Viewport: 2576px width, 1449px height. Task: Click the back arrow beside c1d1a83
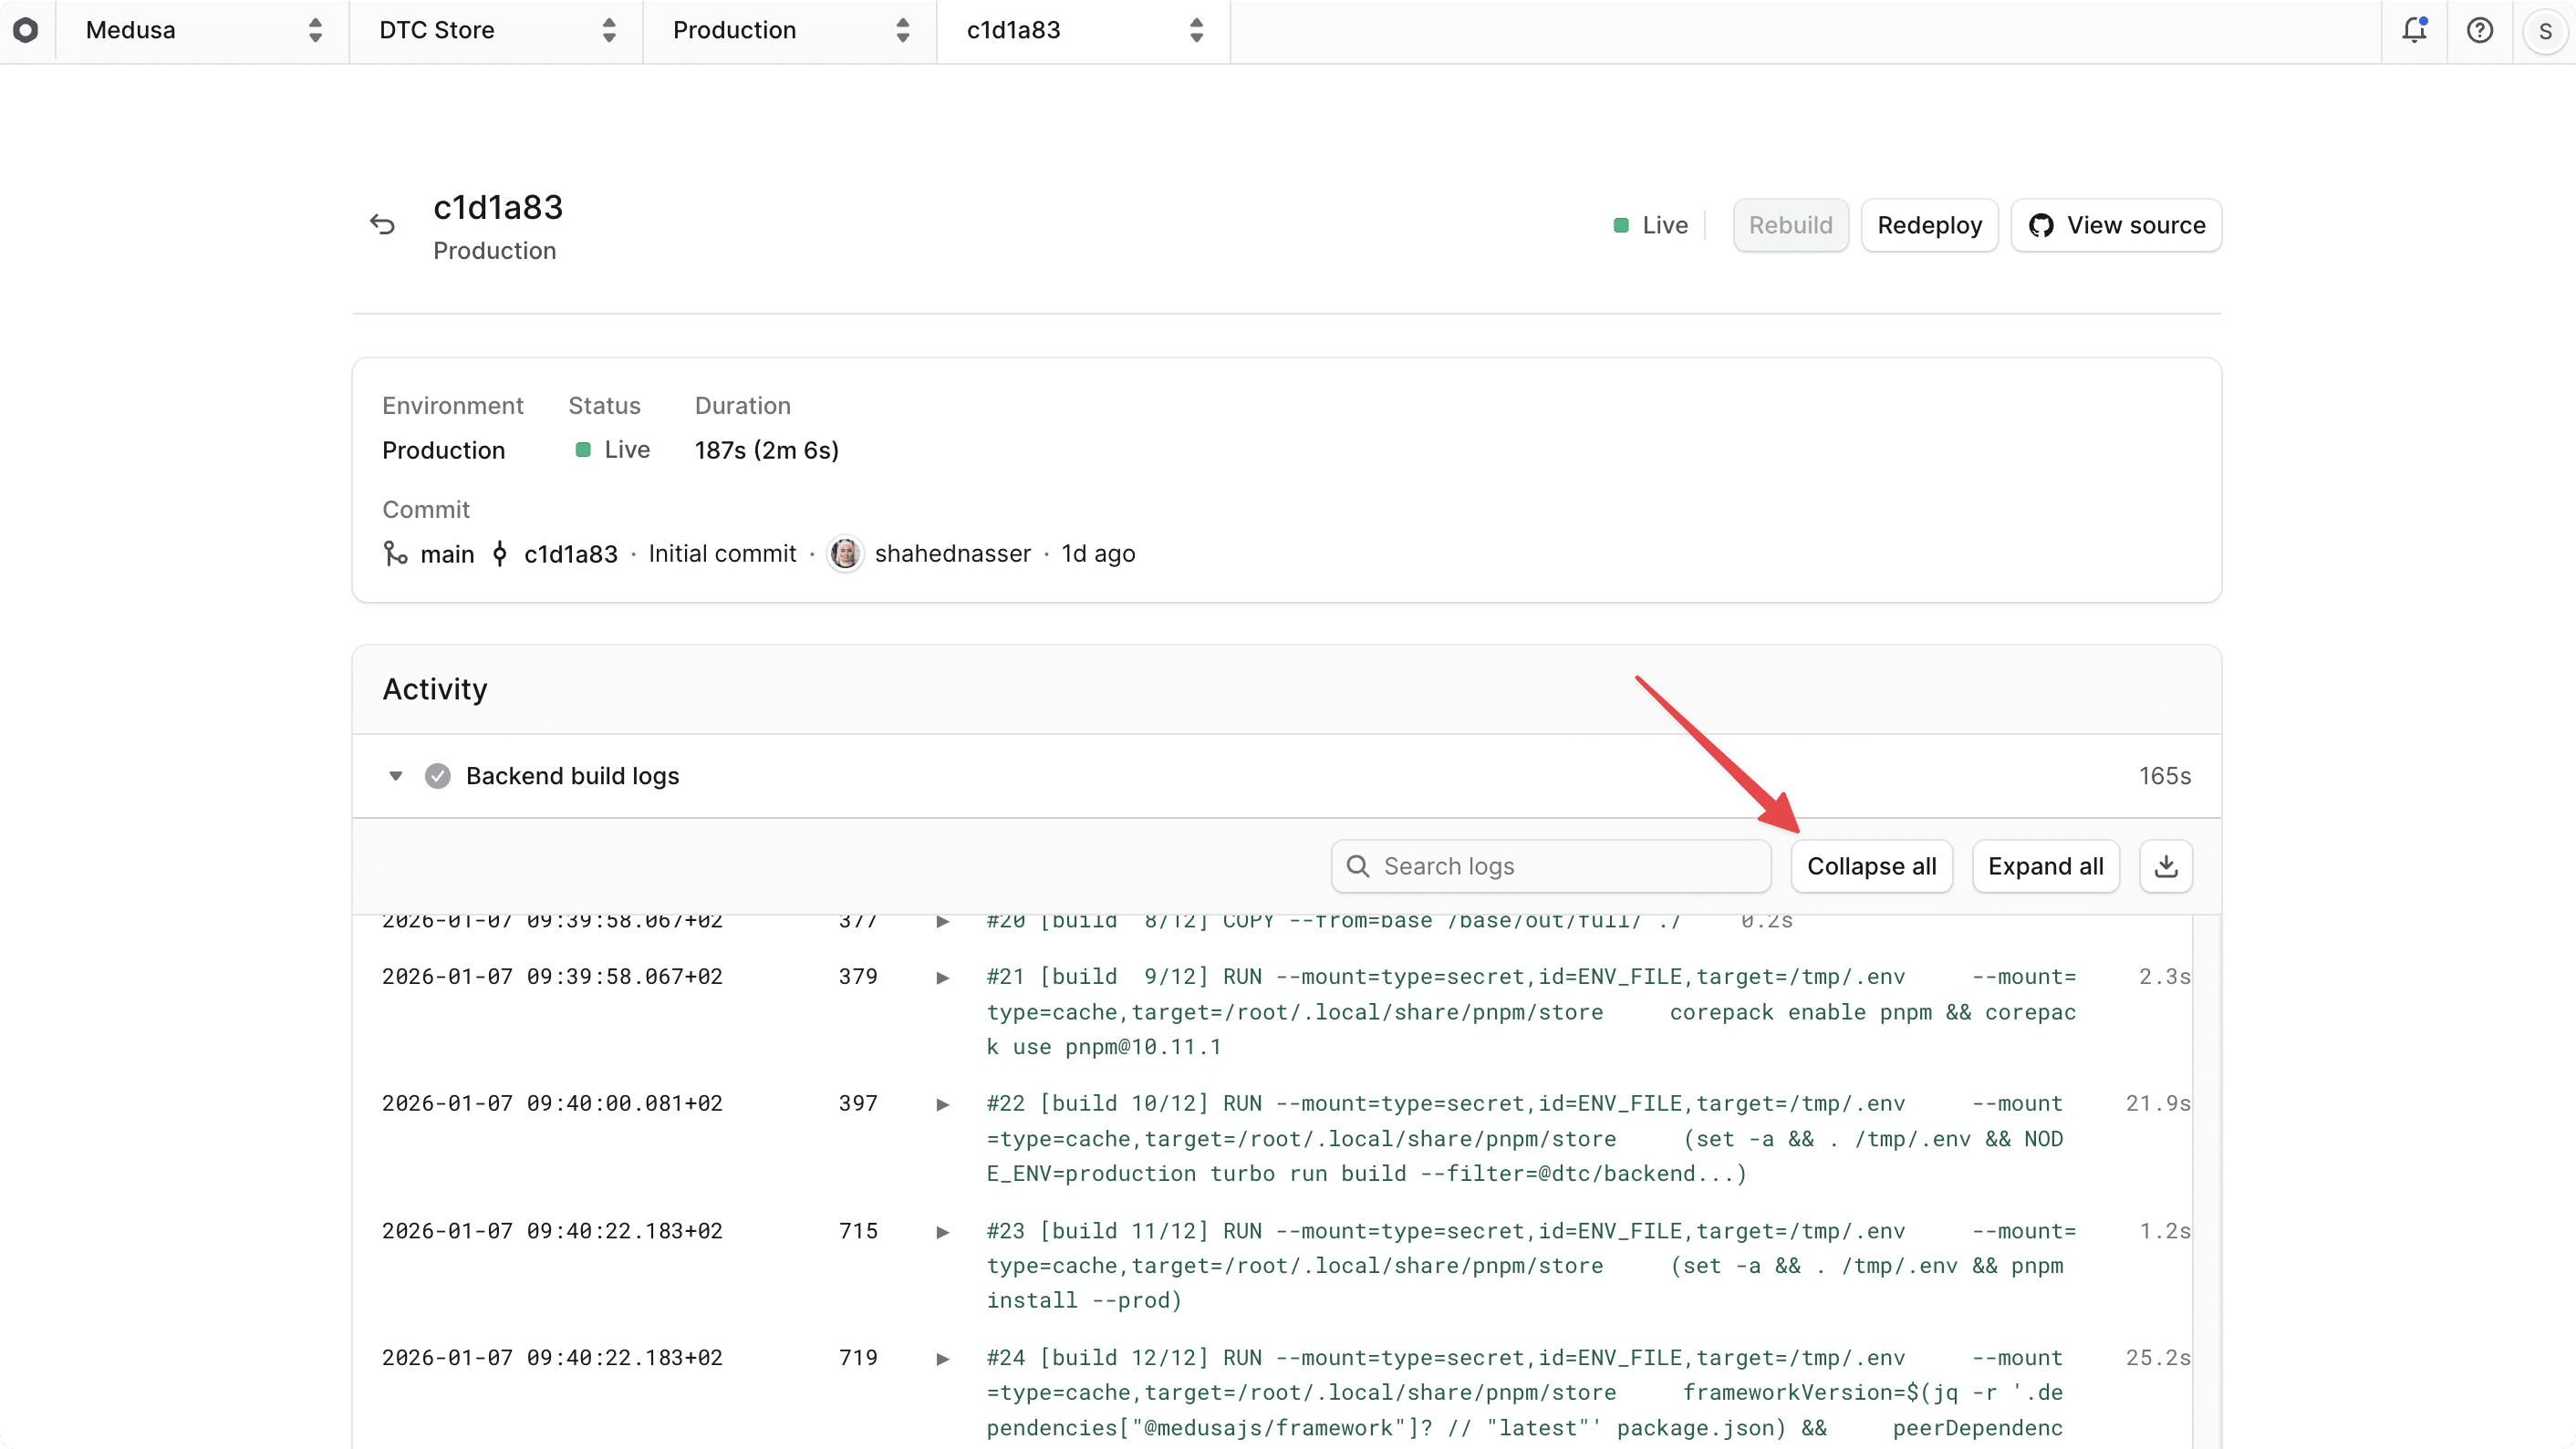(383, 223)
